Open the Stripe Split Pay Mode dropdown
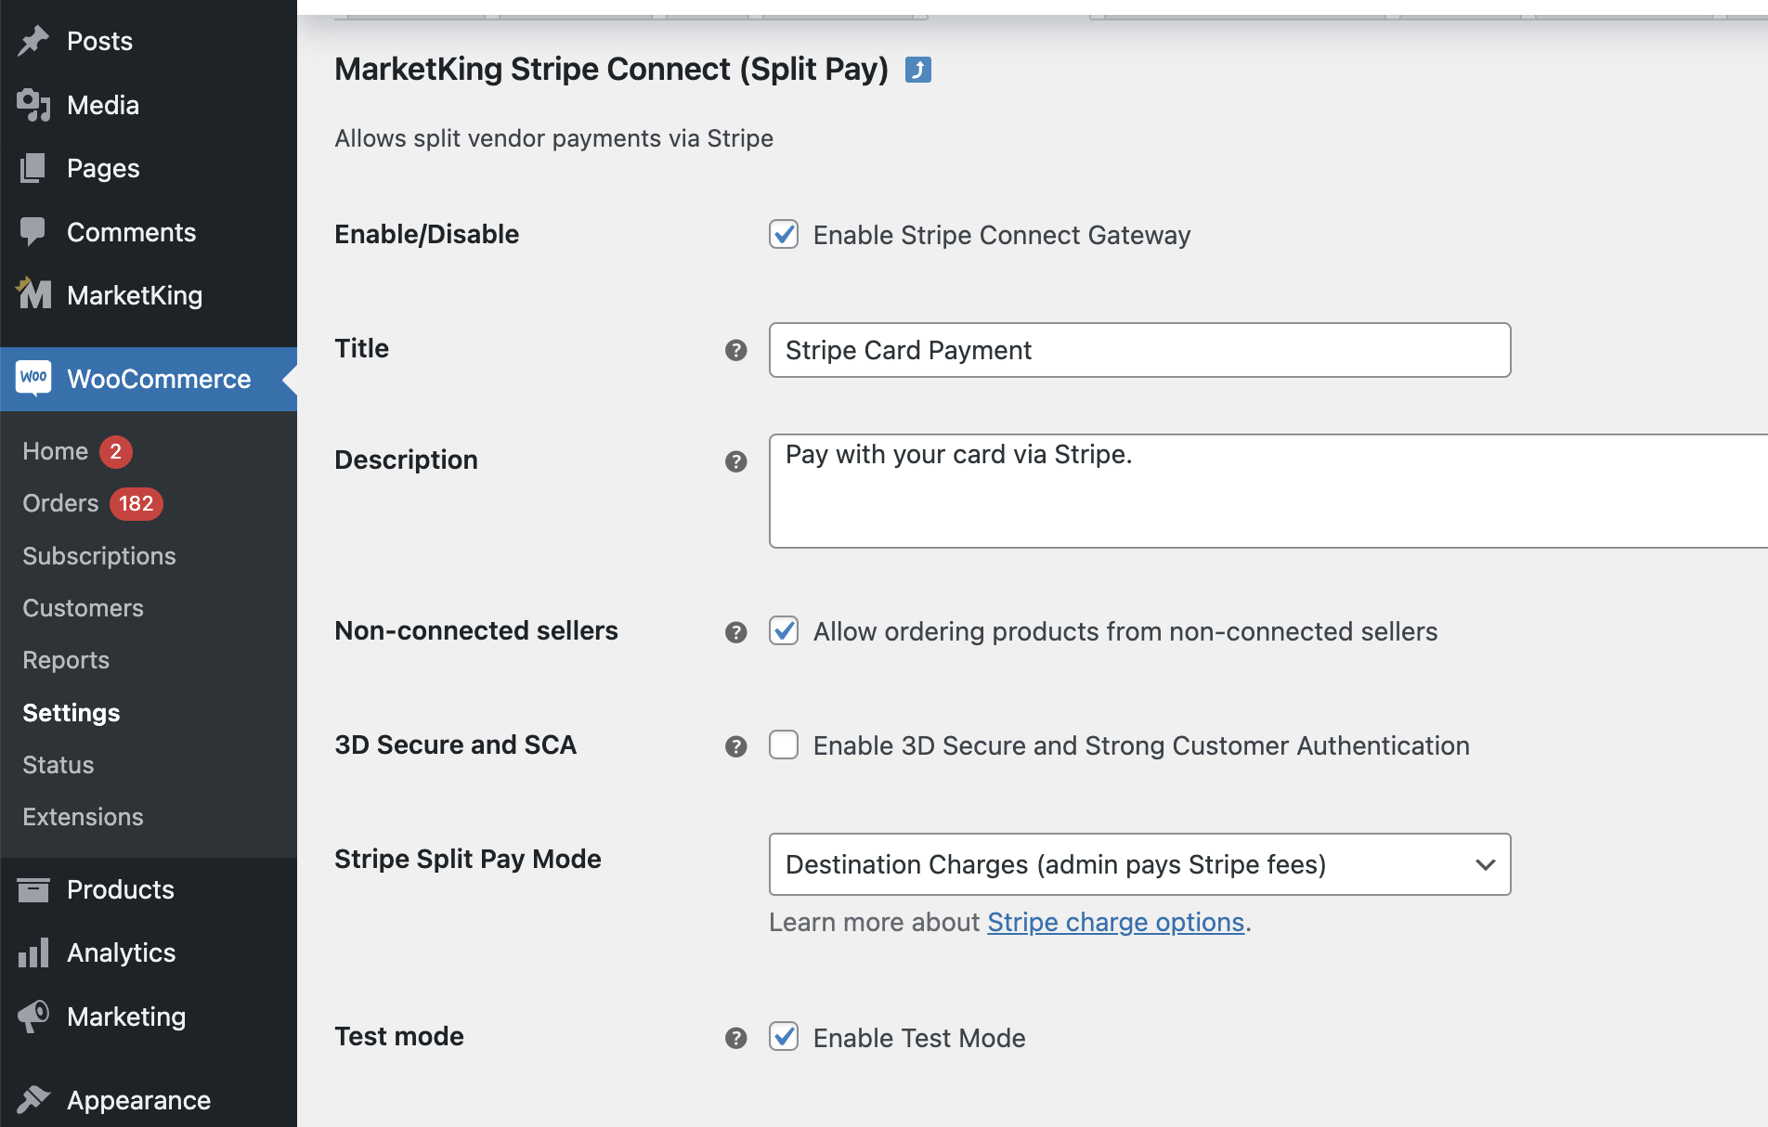This screenshot has height=1127, width=1768. click(x=1139, y=864)
